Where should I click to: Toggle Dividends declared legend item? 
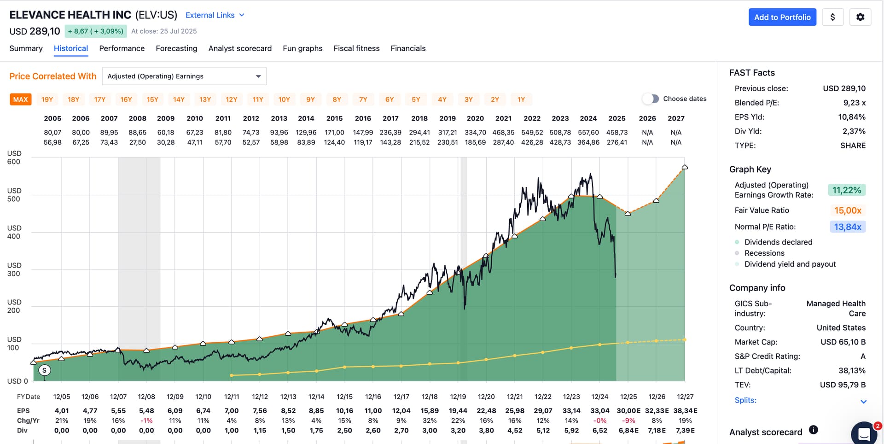point(778,242)
